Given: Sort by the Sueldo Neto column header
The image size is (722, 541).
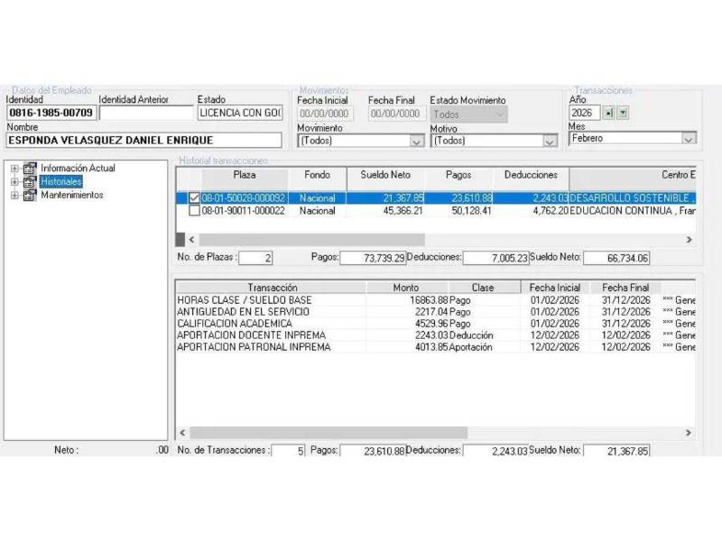Looking at the screenshot, I should [387, 175].
